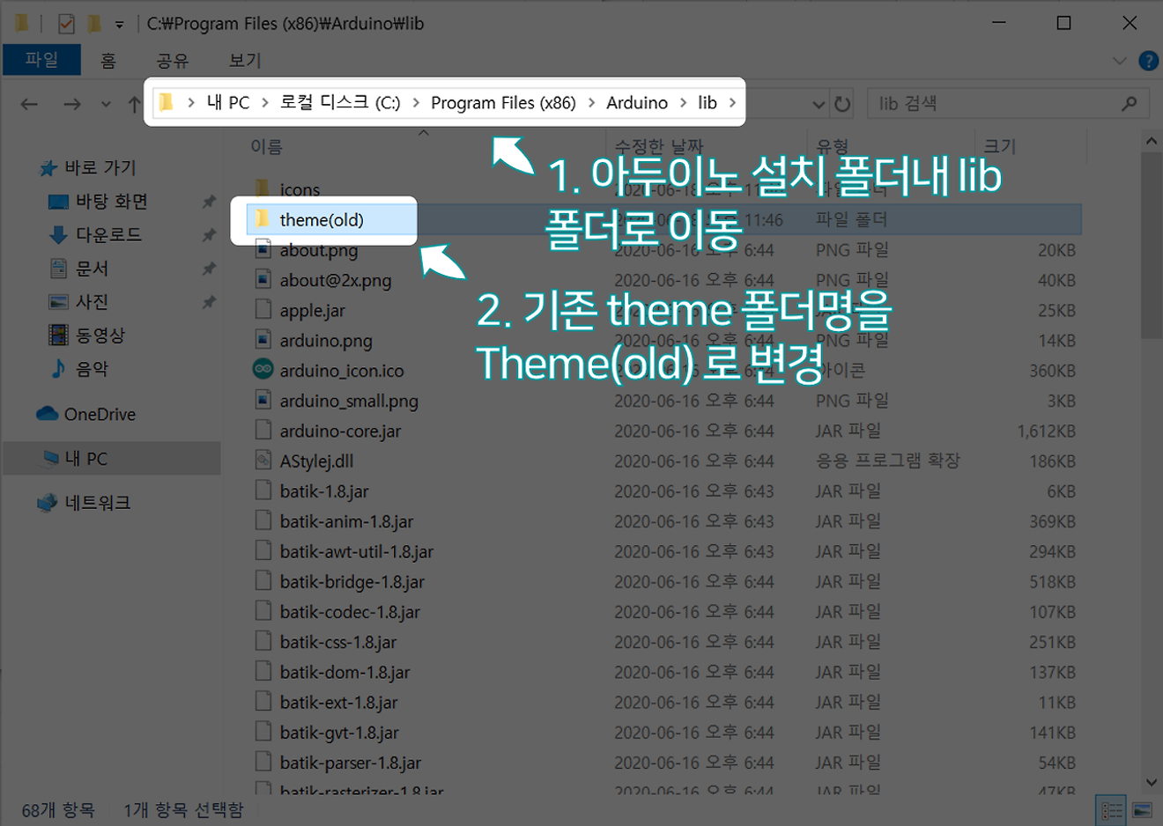Click Program Files (x86) breadcrumb
The width and height of the screenshot is (1163, 826).
pyautogui.click(x=503, y=102)
